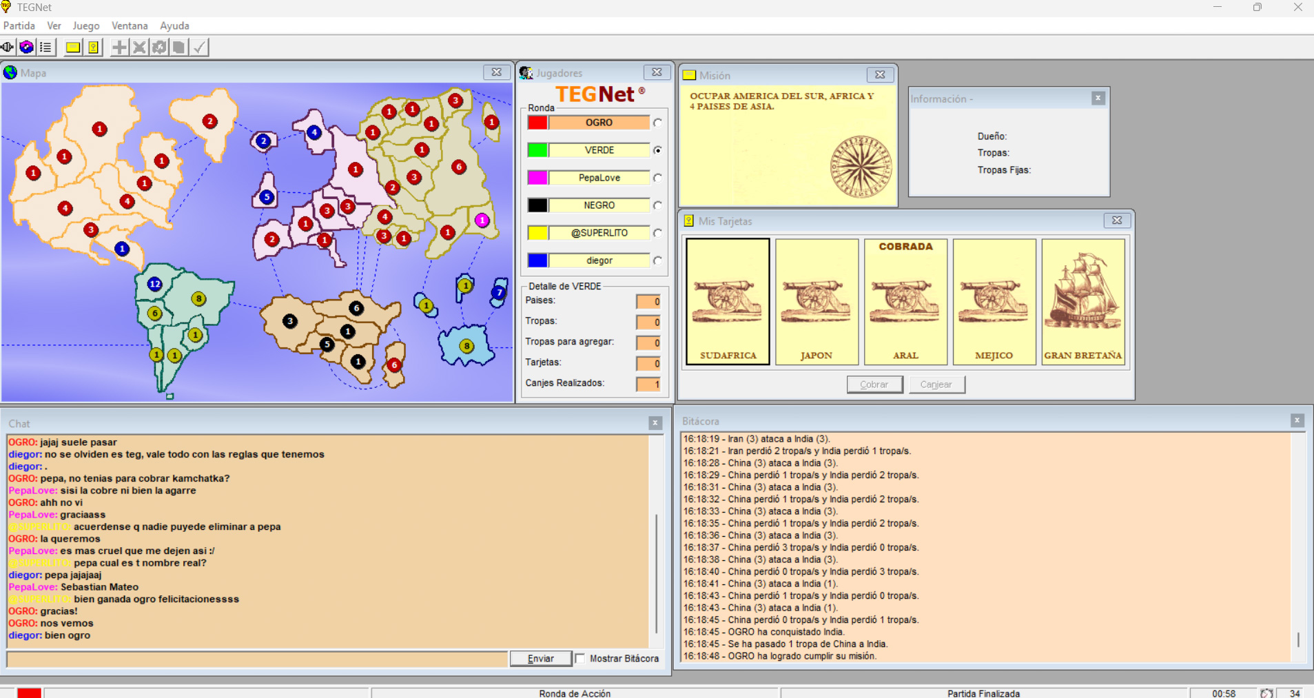The image size is (1314, 698).
Task: Open the list view toolbar icon
Action: [46, 47]
